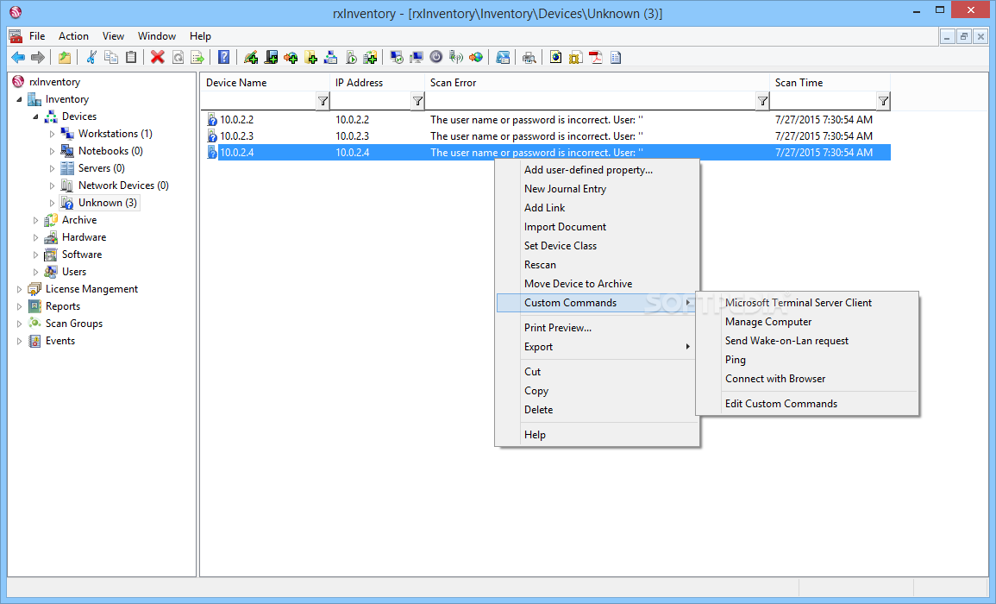The image size is (996, 604).
Task: Collapse the Inventory tree node
Action: tap(19, 100)
